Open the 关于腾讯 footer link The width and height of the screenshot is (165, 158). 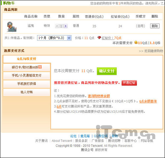click(42, 141)
